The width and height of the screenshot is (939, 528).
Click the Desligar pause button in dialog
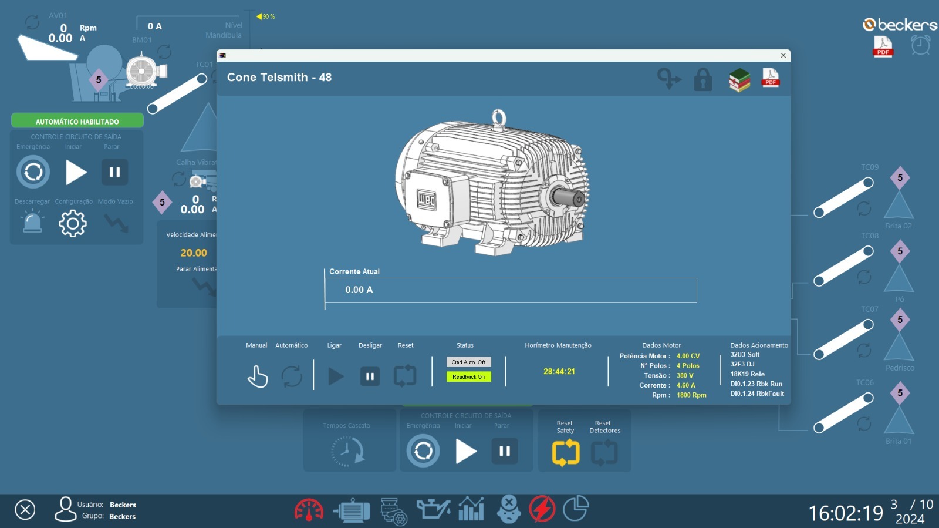click(370, 376)
